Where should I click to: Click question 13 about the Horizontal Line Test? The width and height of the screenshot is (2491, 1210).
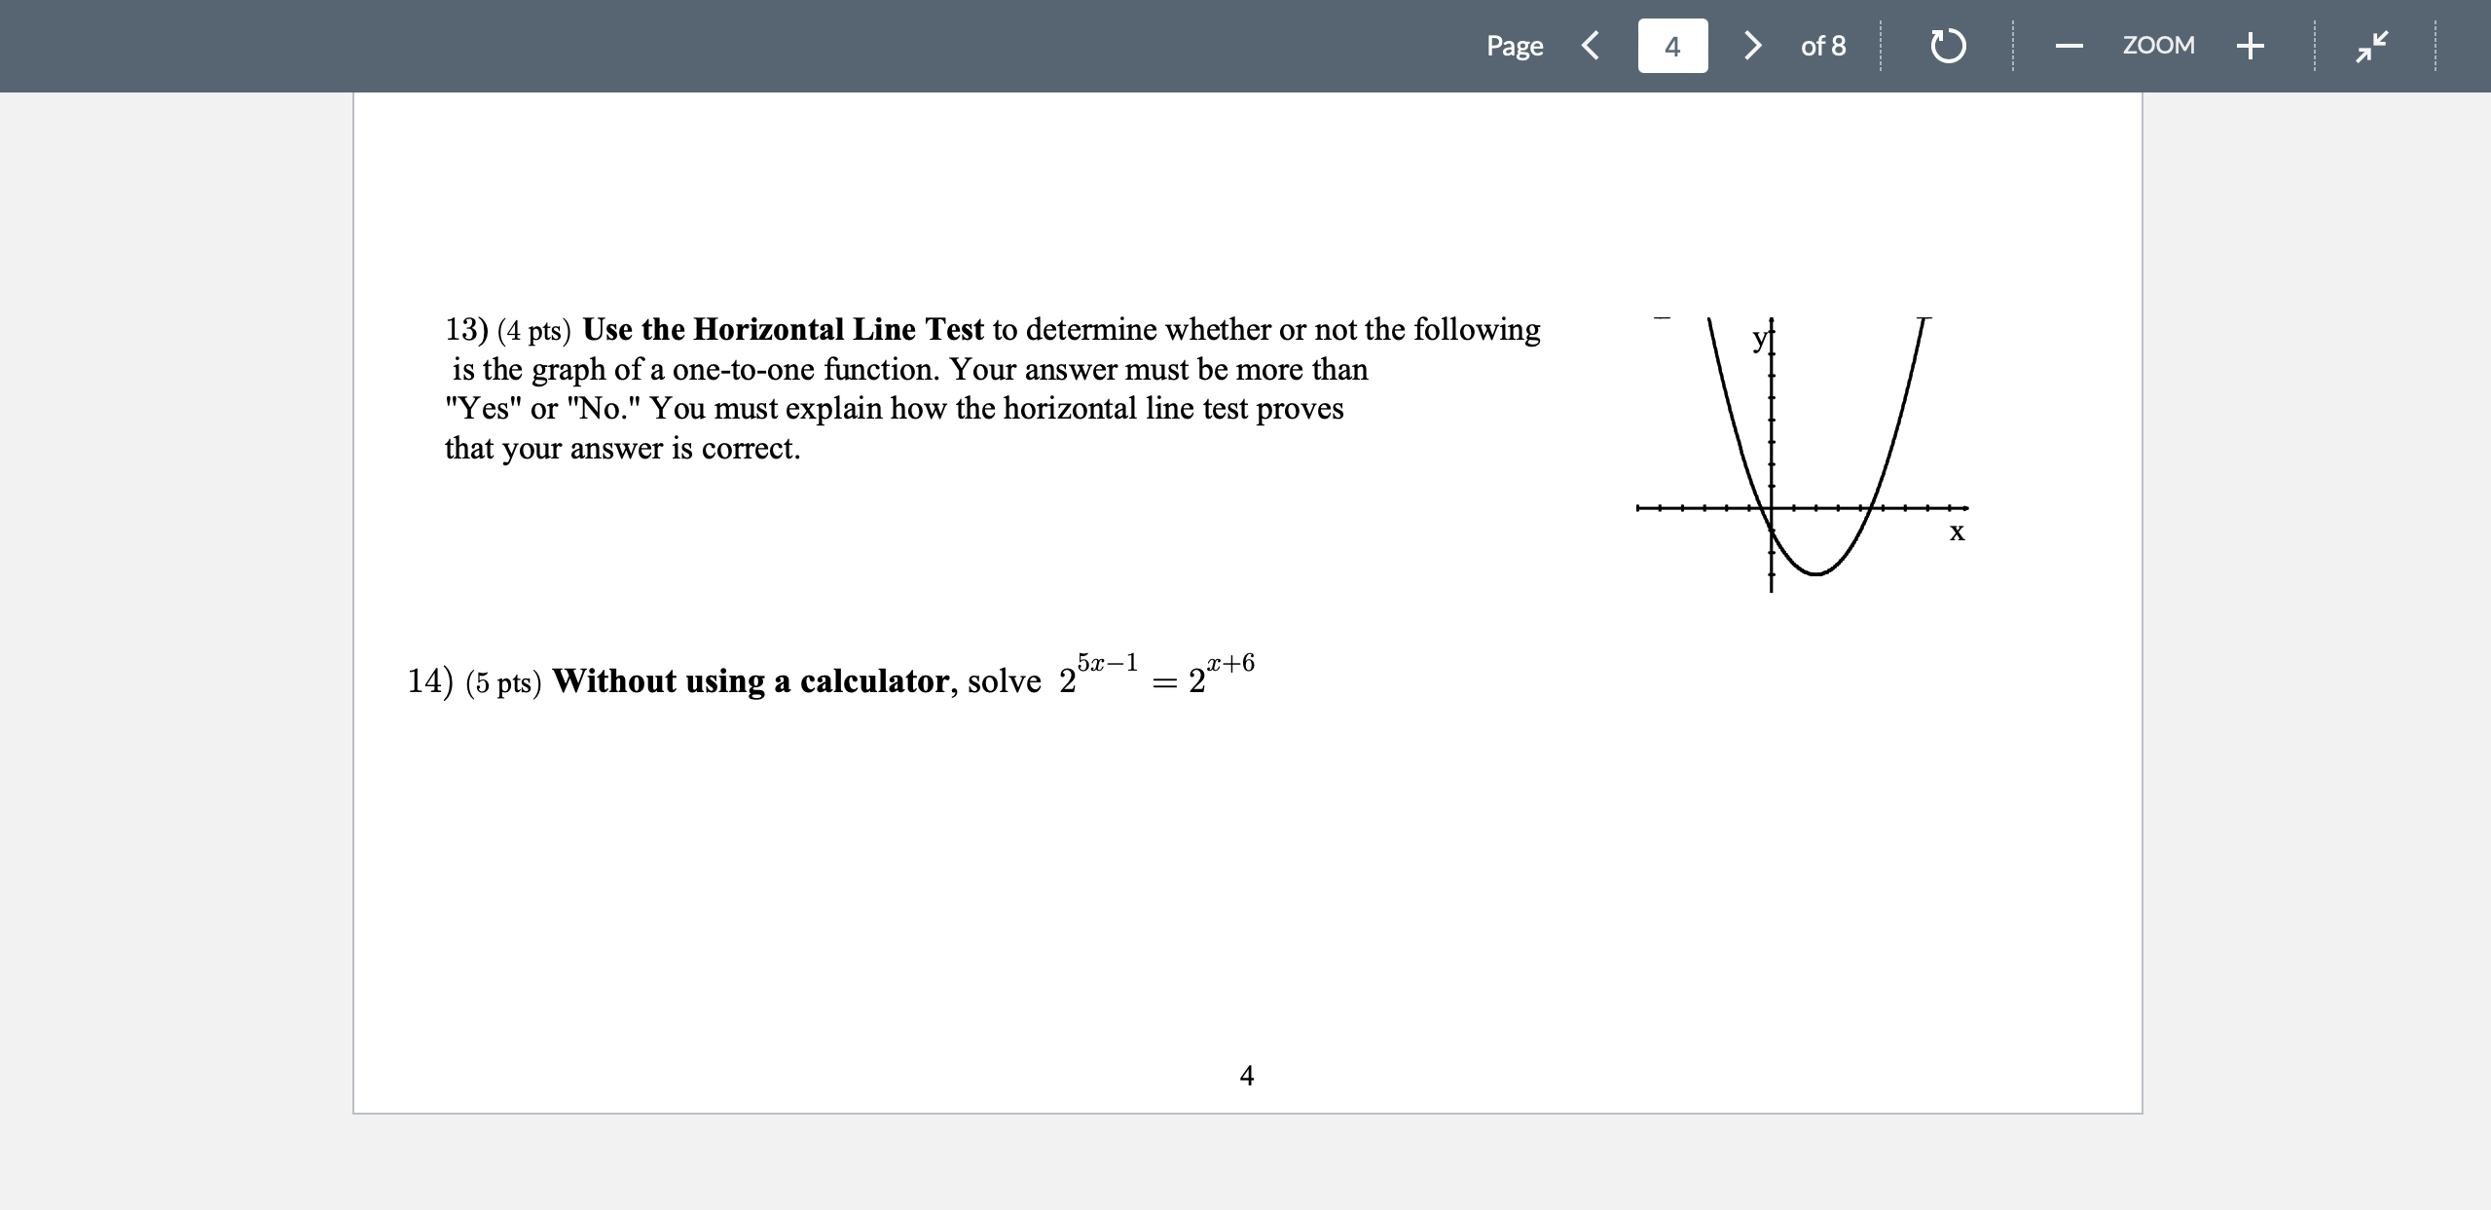[973, 389]
